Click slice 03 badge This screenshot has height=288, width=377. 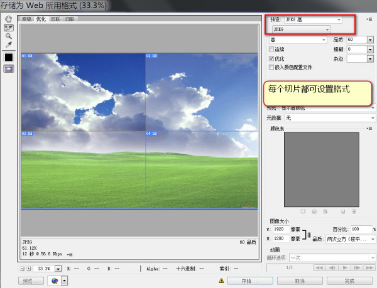click(27, 134)
